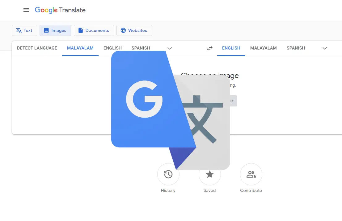
Task: Open the hamburger navigation menu
Action: tap(26, 10)
